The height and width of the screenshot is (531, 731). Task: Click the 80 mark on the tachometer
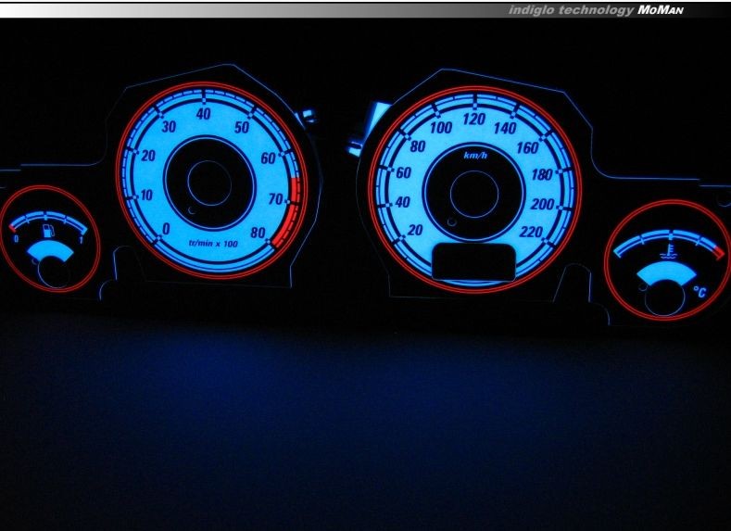[x=260, y=232]
